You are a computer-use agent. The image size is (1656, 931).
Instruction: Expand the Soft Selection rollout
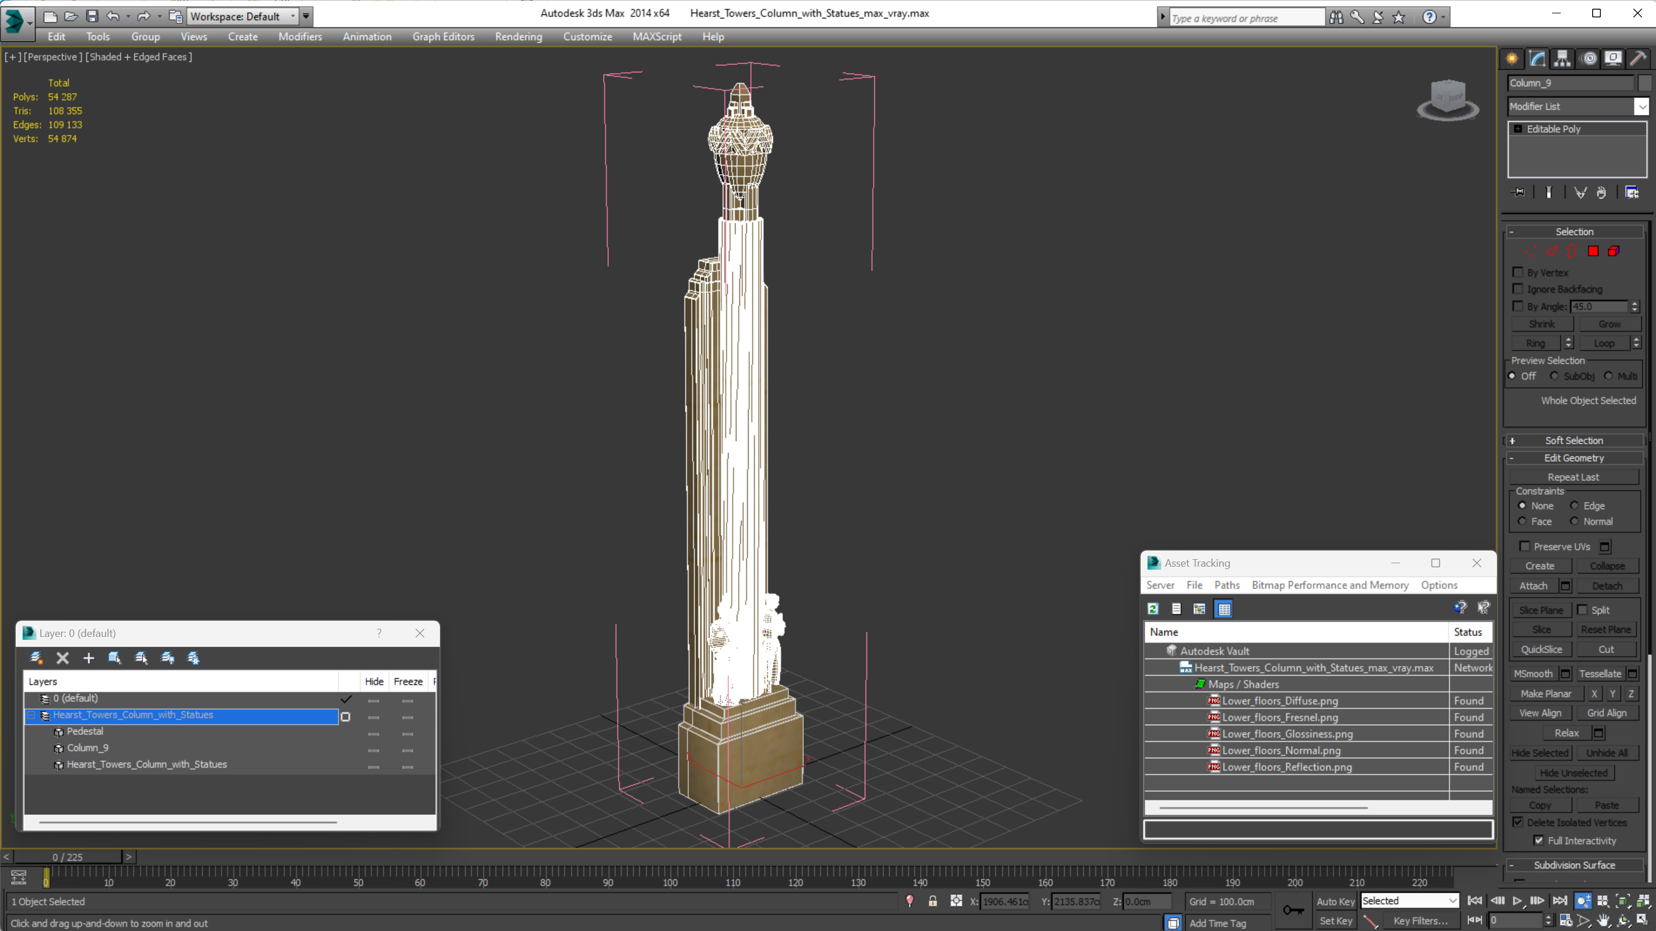tap(1574, 440)
